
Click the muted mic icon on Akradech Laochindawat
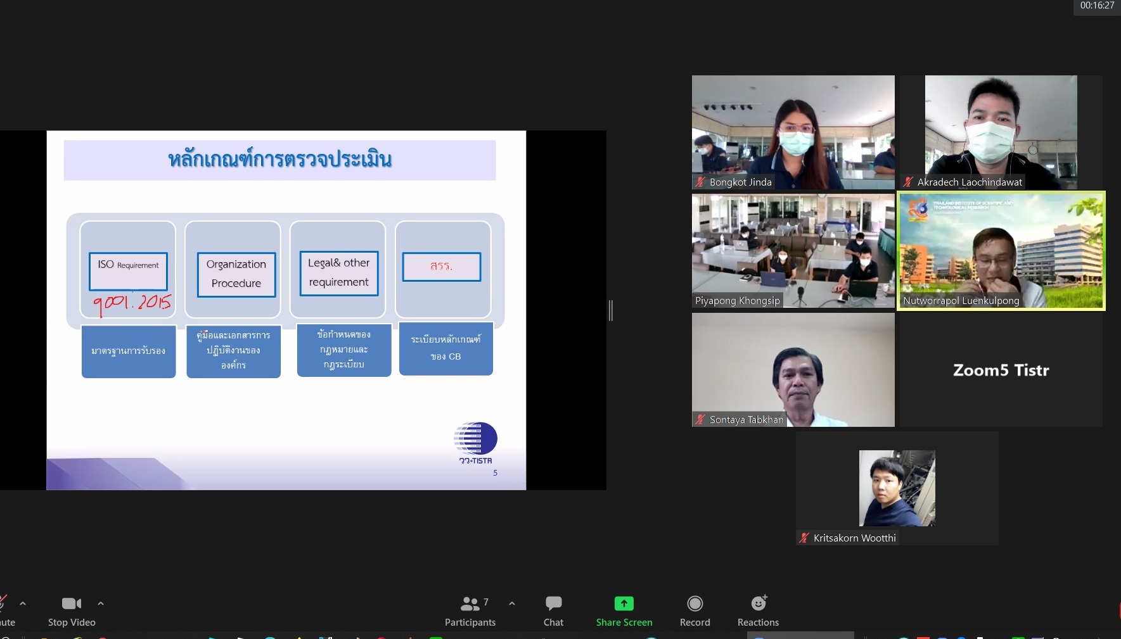pos(908,182)
